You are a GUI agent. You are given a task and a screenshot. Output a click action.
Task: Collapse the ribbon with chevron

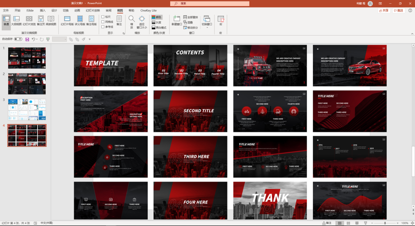[412, 33]
